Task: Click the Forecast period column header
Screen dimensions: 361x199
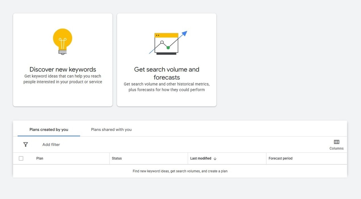Action: click(280, 158)
